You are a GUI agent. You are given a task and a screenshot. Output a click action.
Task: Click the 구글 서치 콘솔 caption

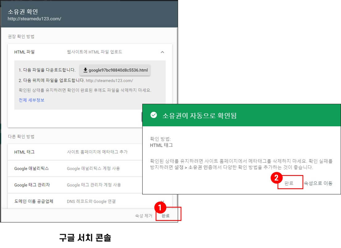point(85,238)
